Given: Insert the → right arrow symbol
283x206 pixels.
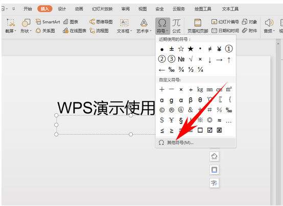Looking at the screenshot, I should (x=219, y=60).
